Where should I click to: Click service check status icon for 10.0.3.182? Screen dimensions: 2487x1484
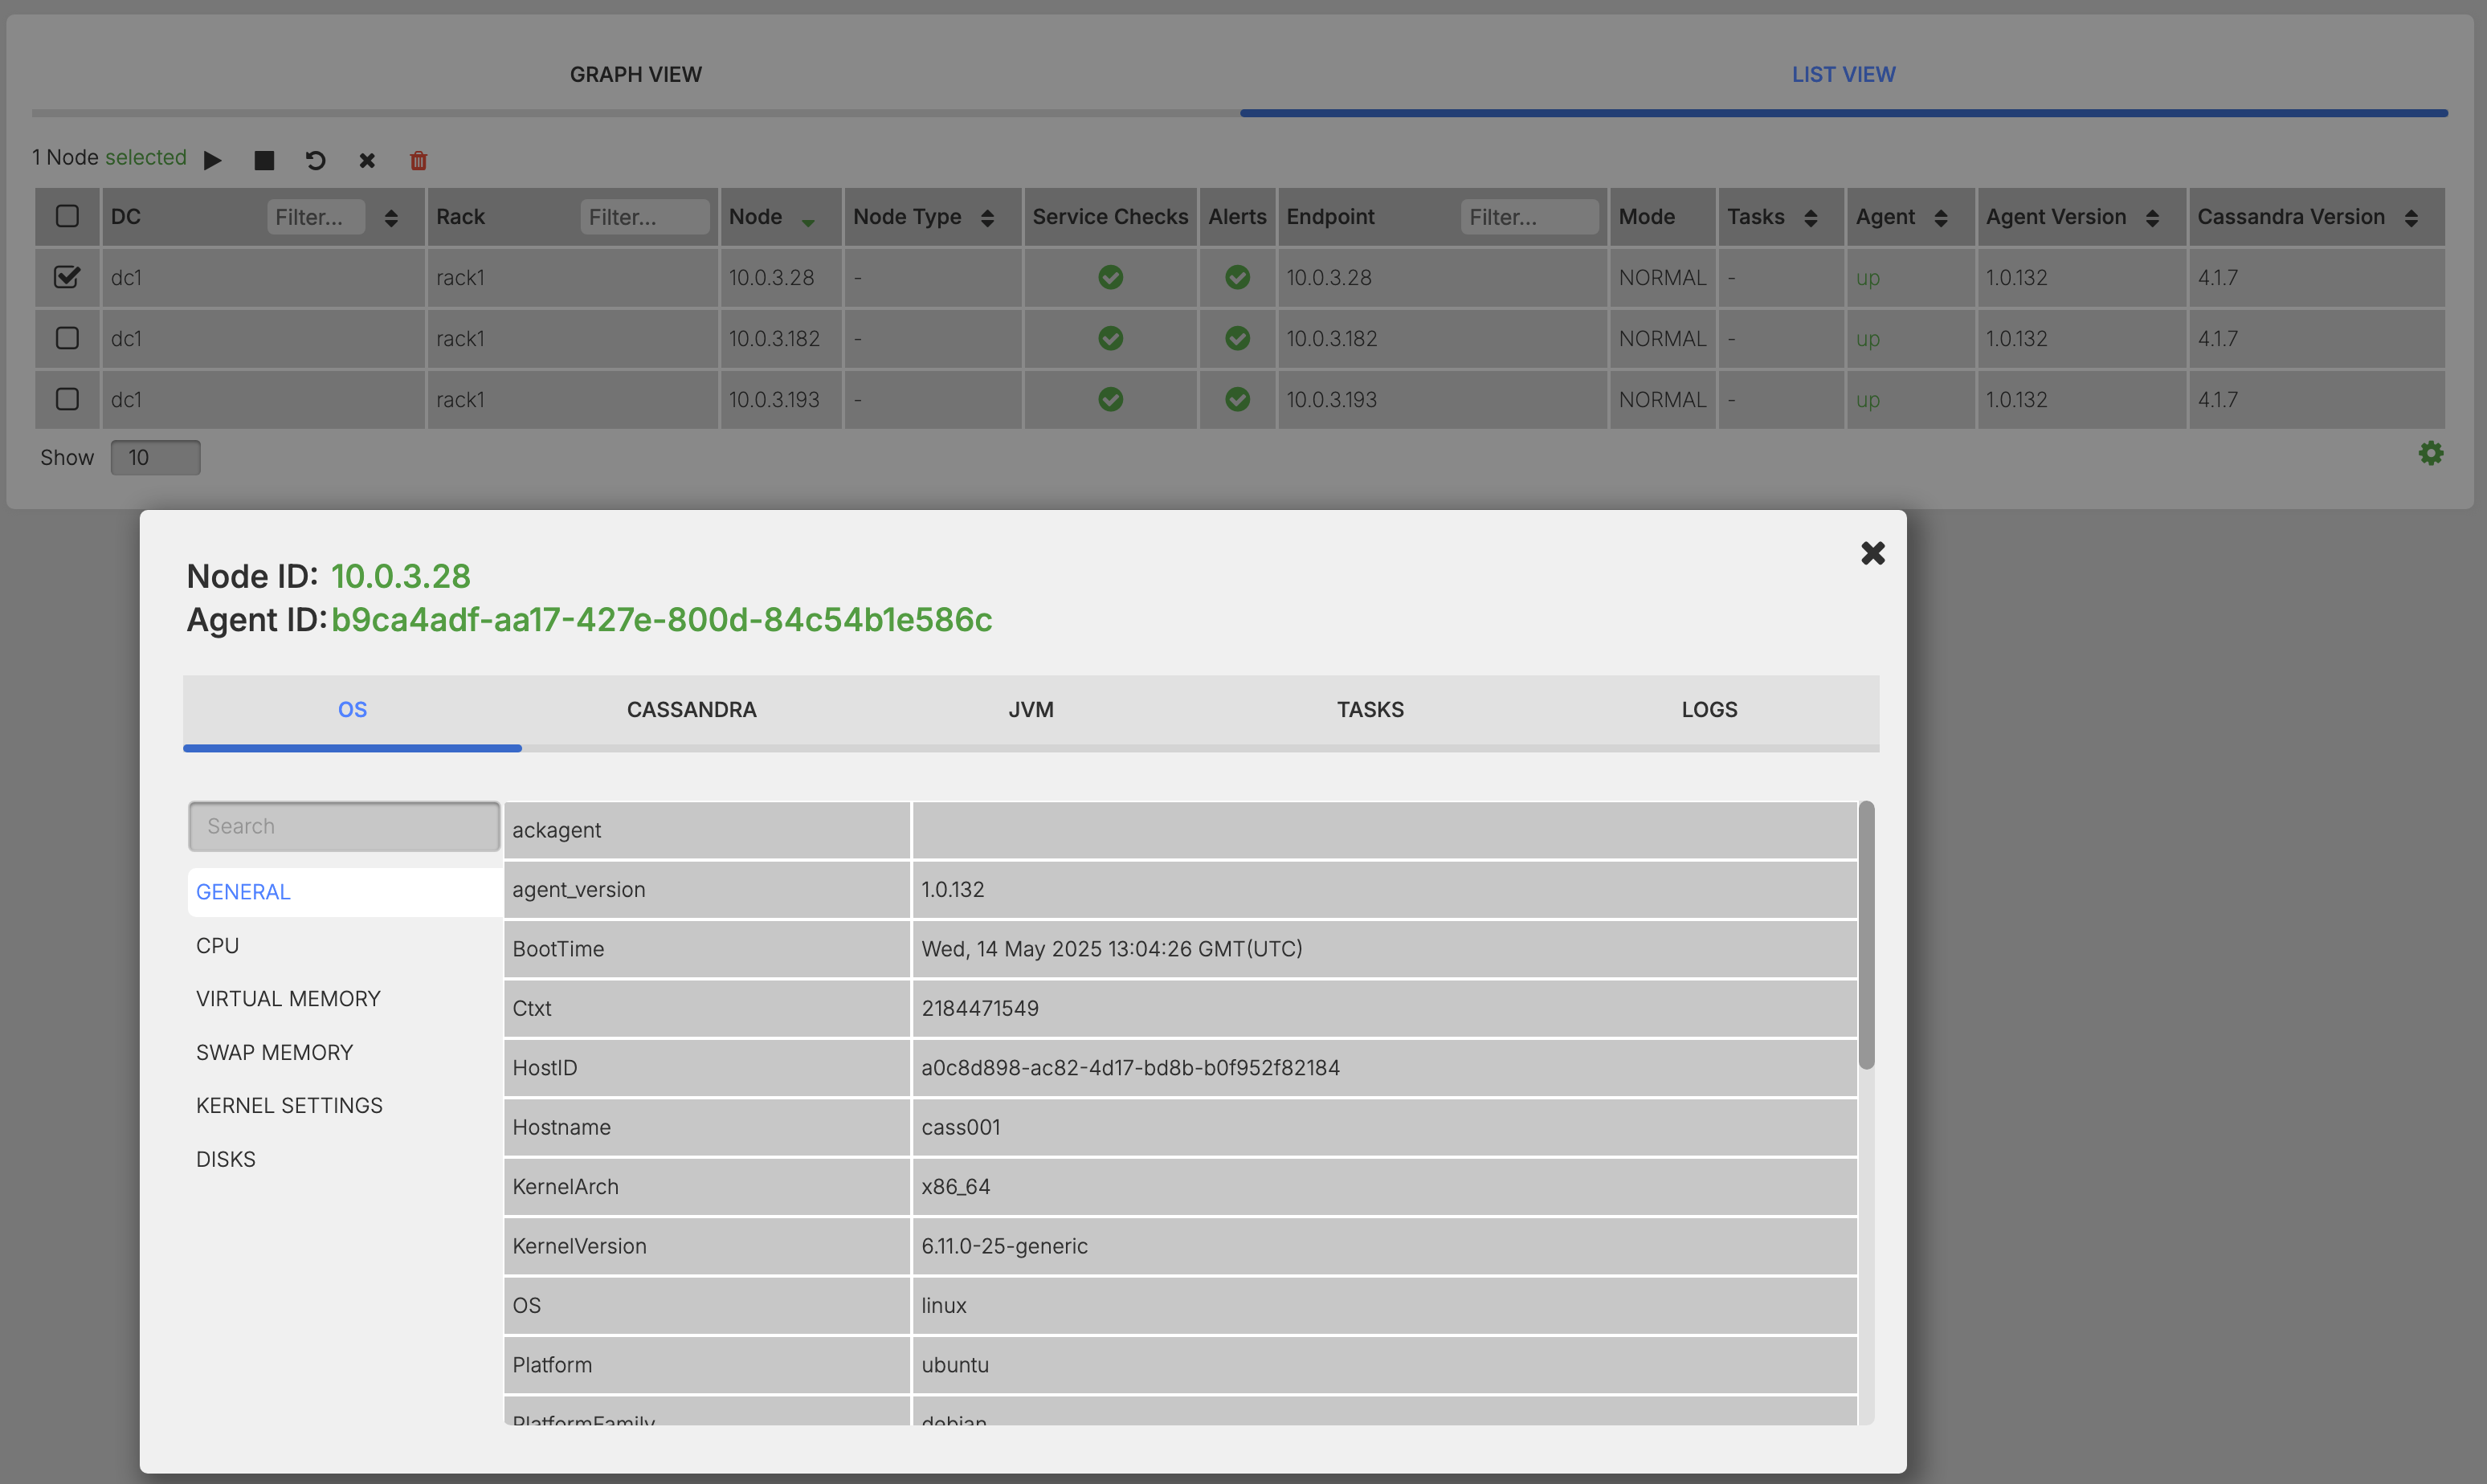tap(1110, 338)
